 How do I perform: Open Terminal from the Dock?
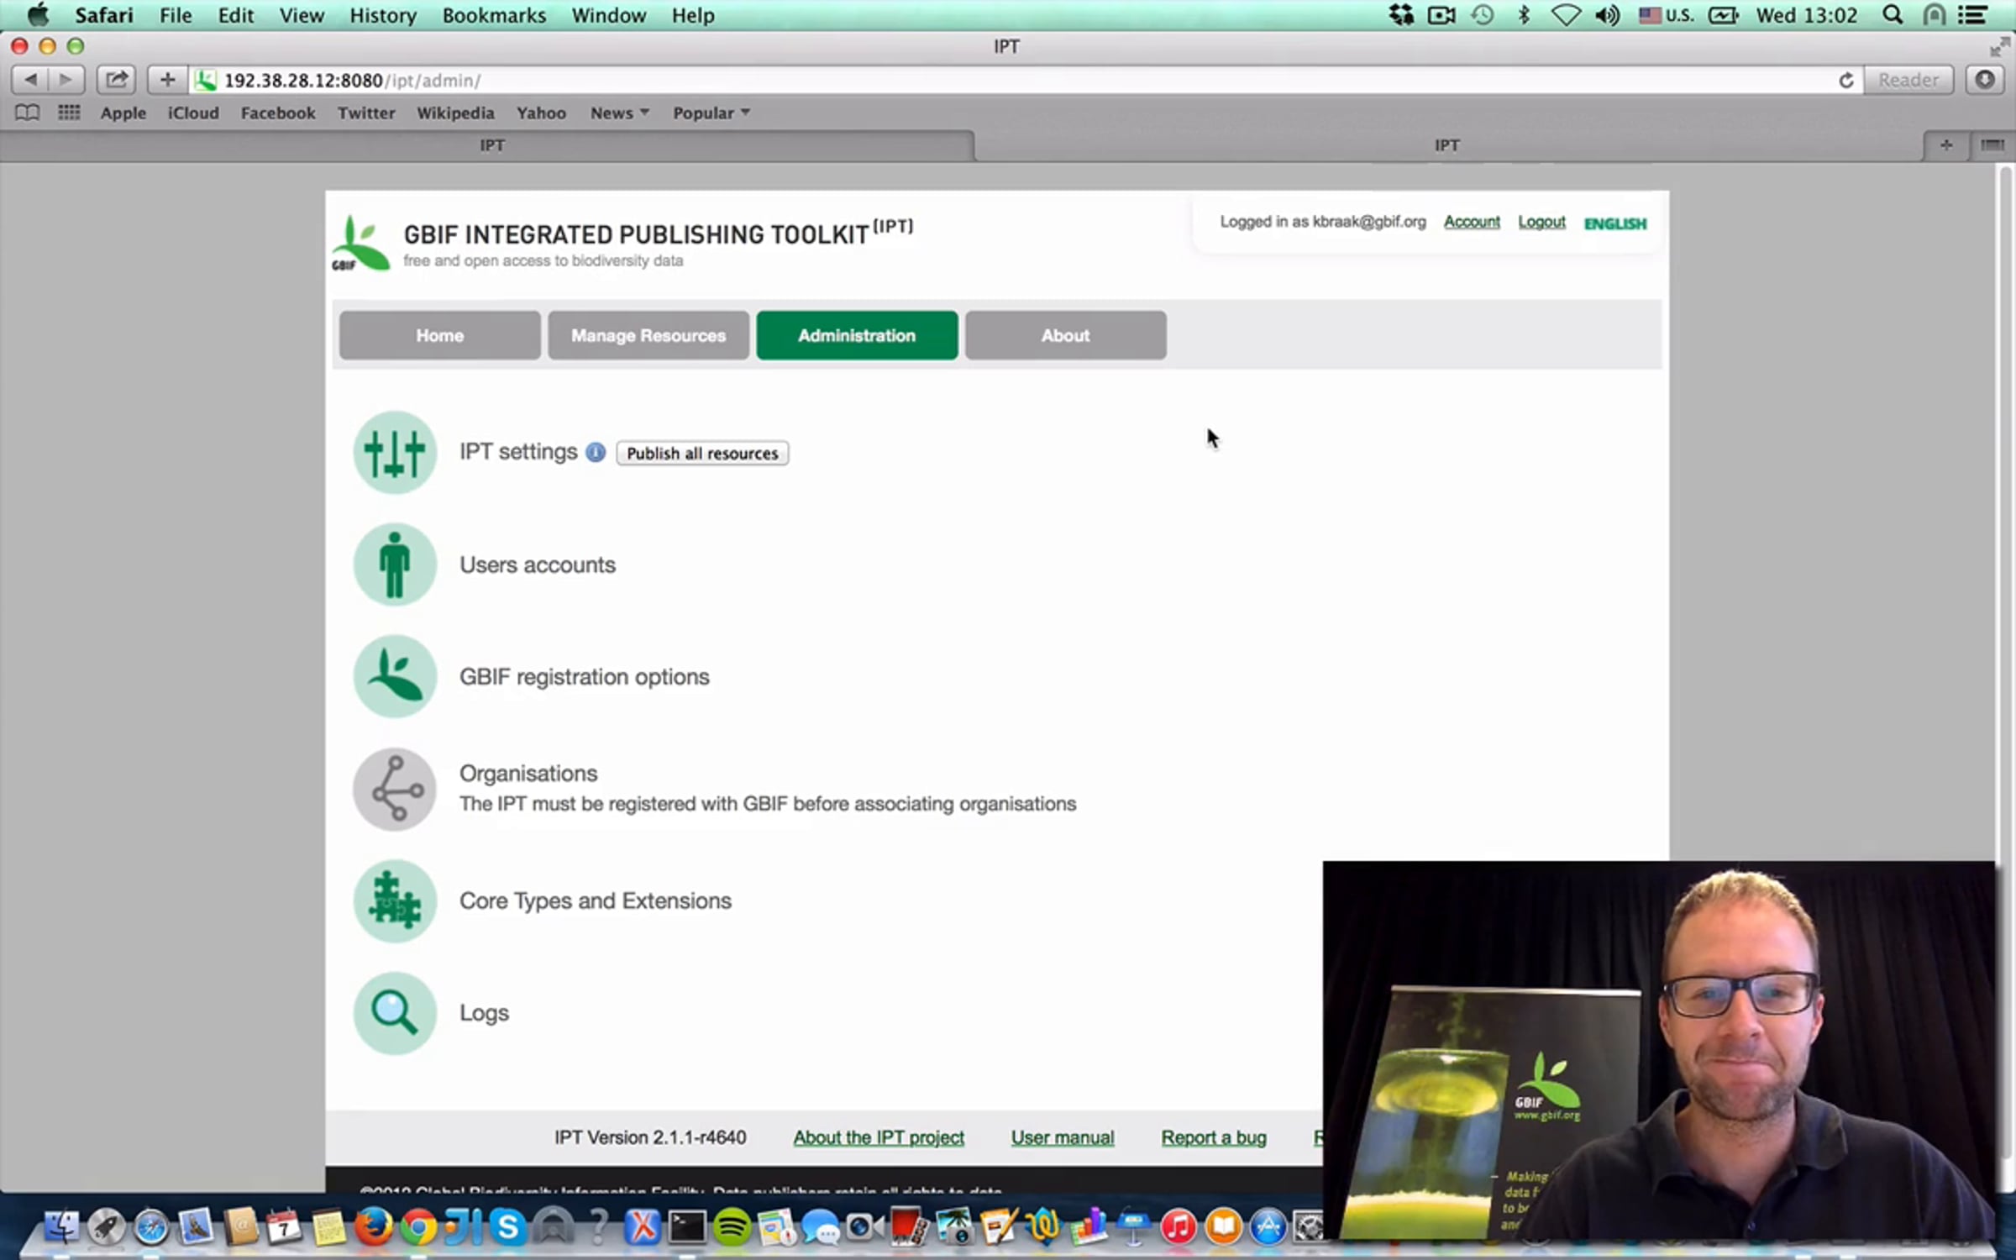pyautogui.click(x=687, y=1227)
